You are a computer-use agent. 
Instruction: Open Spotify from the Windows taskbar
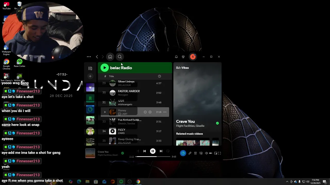tap(121, 182)
